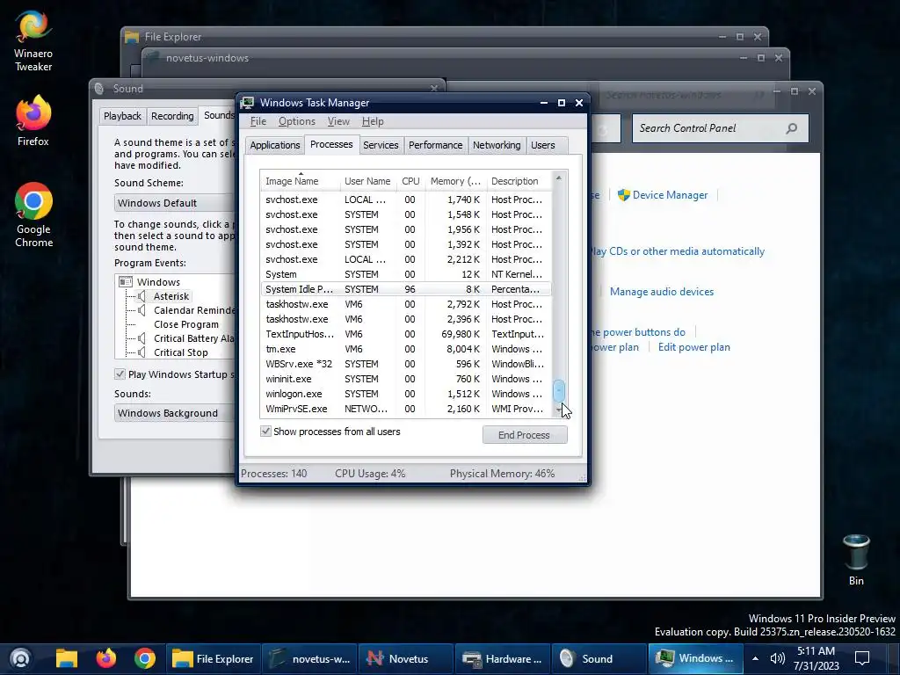The width and height of the screenshot is (900, 675).
Task: Switch to the Networking tab
Action: point(497,145)
